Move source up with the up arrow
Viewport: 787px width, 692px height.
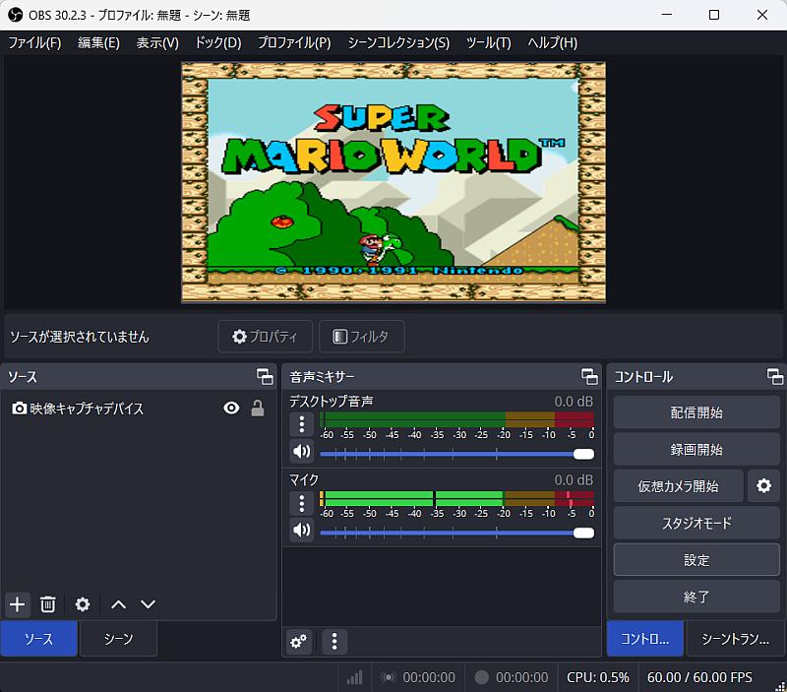tap(118, 604)
